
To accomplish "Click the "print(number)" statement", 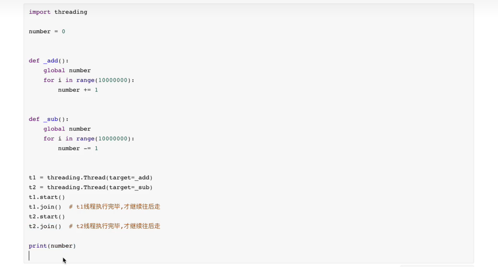I will click(52, 246).
